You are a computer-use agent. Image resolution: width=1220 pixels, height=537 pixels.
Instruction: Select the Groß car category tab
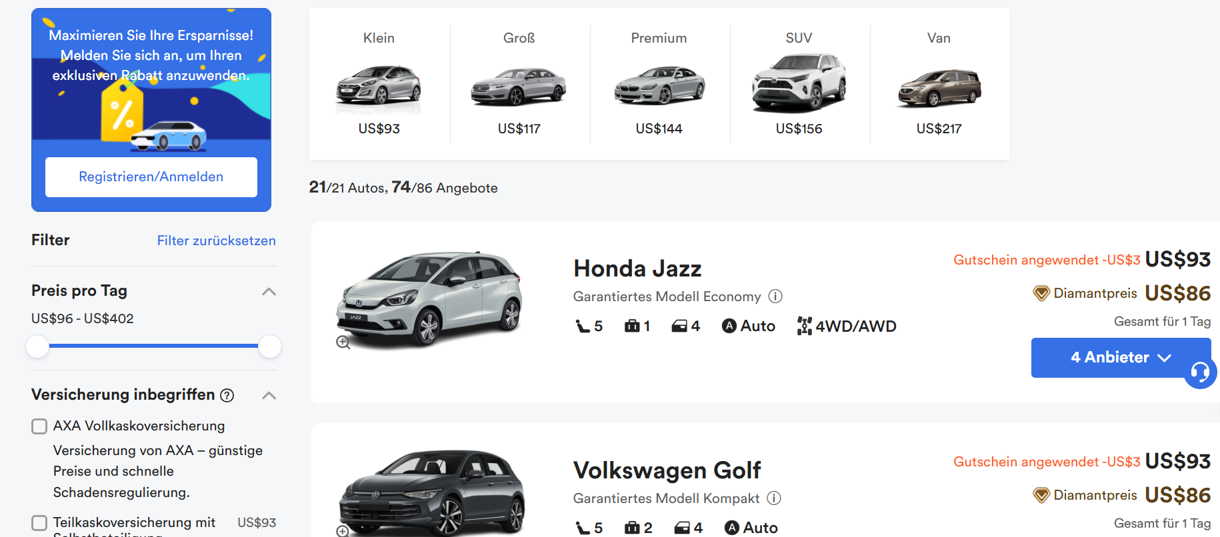(x=519, y=84)
